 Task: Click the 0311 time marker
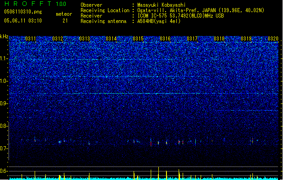tap(31, 39)
